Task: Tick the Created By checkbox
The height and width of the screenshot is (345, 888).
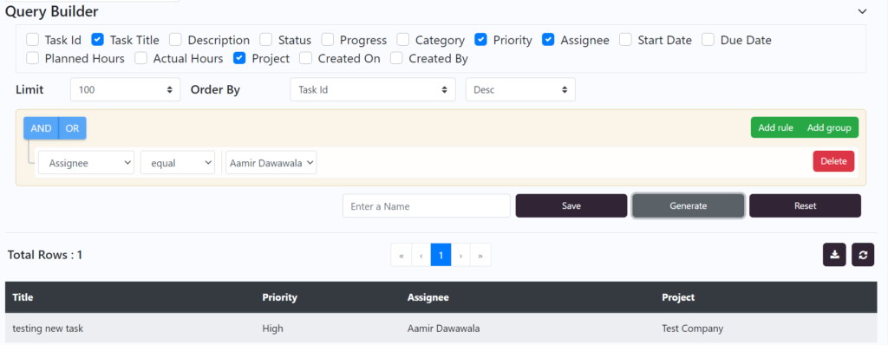Action: [x=397, y=58]
